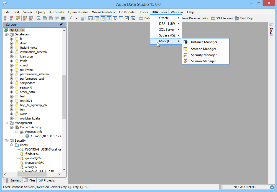Open the SSH Servers folder shortcut
The width and height of the screenshot is (277, 192).
[x=222, y=18]
